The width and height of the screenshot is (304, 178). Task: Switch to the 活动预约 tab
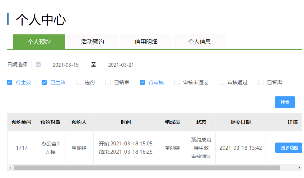click(93, 42)
